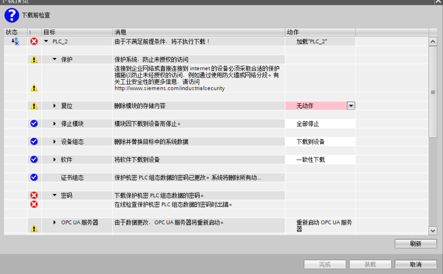This screenshot has height=274, width=443.
Task: Collapse the PLC_2 tree node
Action: click(x=47, y=42)
